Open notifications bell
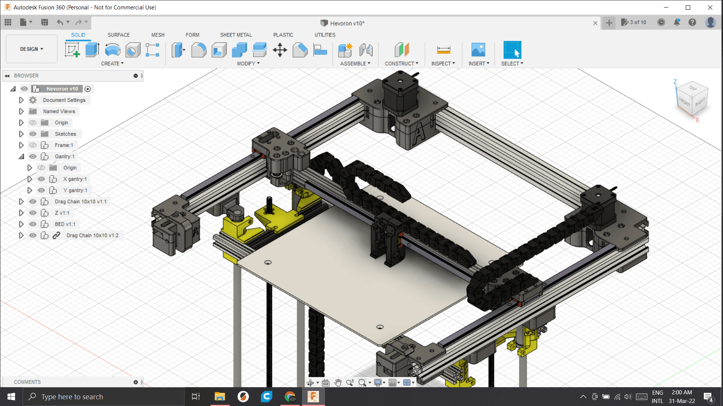 [677, 22]
